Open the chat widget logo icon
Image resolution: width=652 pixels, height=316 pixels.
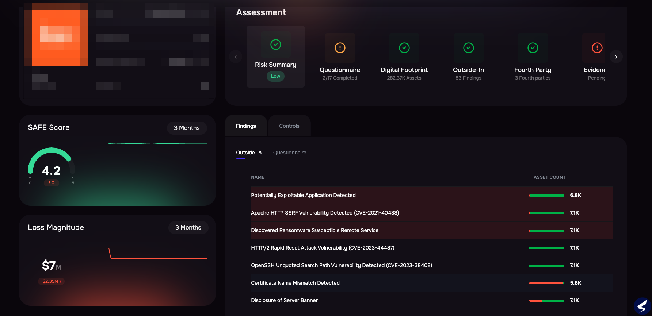click(x=642, y=306)
